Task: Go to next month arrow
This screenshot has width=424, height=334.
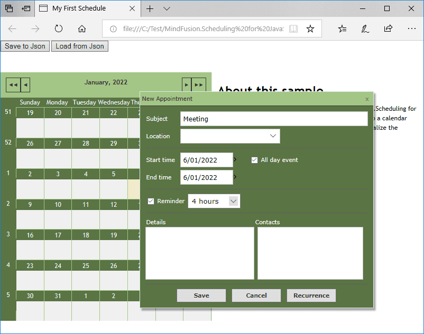Action: tap(187, 85)
